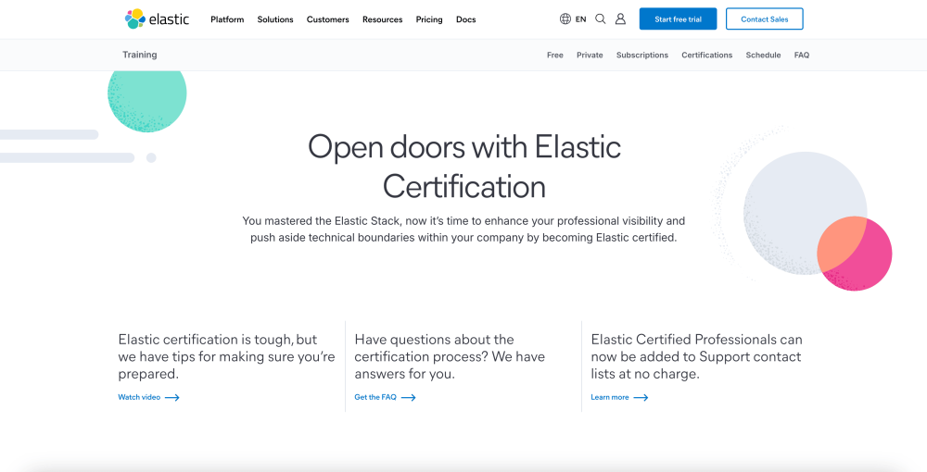927x472 pixels.
Task: Select the Private training tab
Action: coord(590,55)
